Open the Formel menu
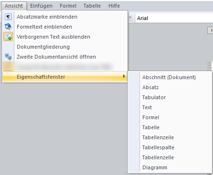The image size is (213, 175). click(x=68, y=6)
